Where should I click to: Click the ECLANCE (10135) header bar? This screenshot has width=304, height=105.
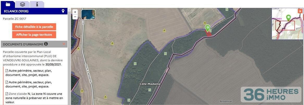(x=34, y=11)
